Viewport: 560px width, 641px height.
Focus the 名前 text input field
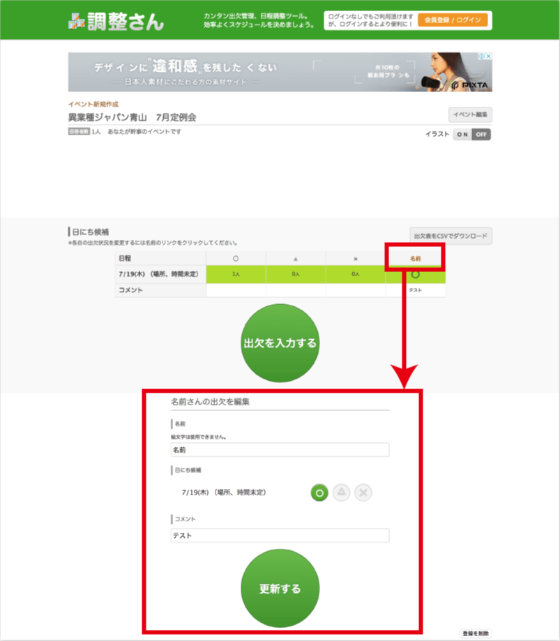tap(280, 450)
